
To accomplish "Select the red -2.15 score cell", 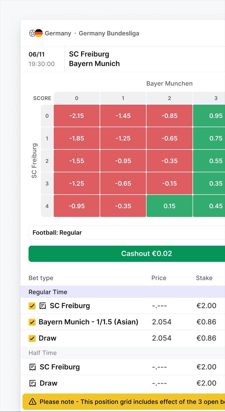I will (77, 116).
